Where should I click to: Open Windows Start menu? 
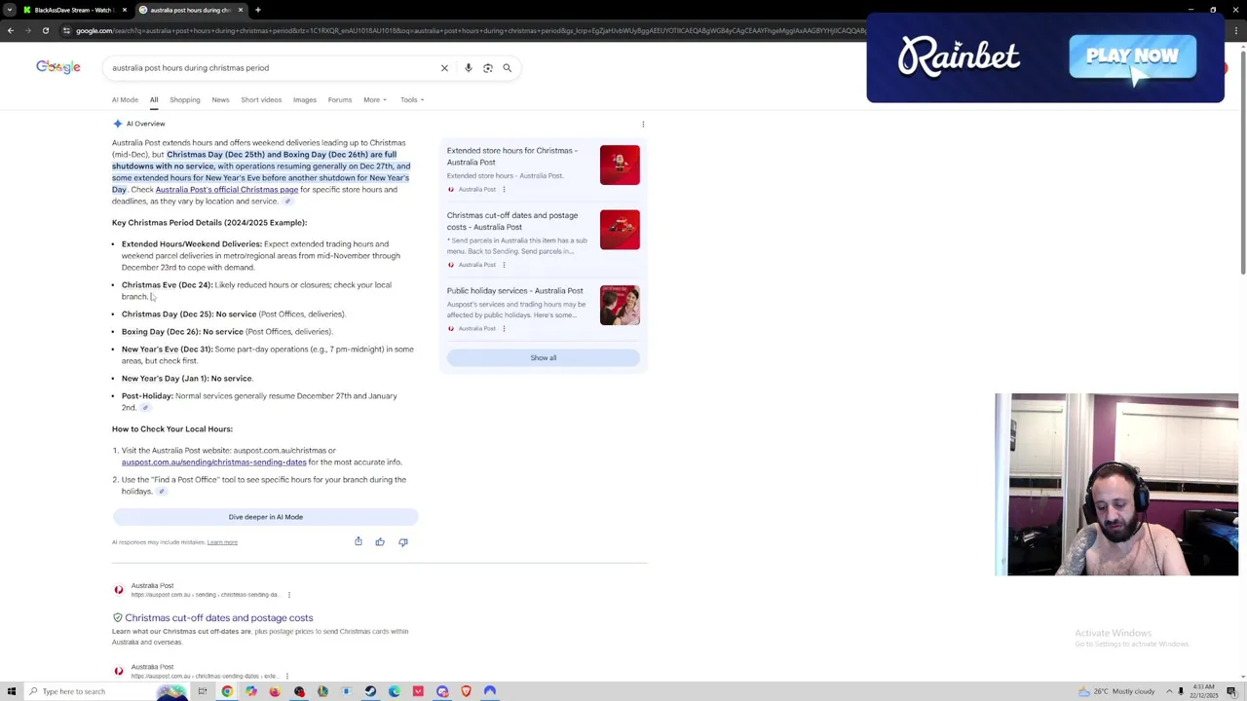(11, 691)
